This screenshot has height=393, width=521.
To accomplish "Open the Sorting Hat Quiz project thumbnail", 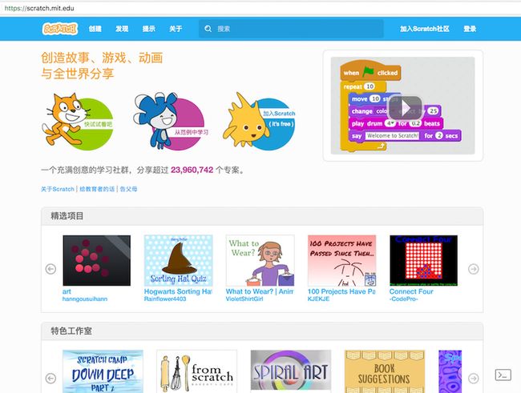I will (x=179, y=261).
